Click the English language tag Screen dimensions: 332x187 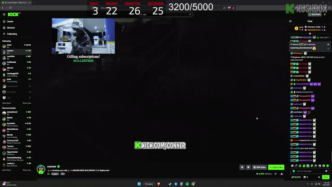pyautogui.click(x=55, y=174)
